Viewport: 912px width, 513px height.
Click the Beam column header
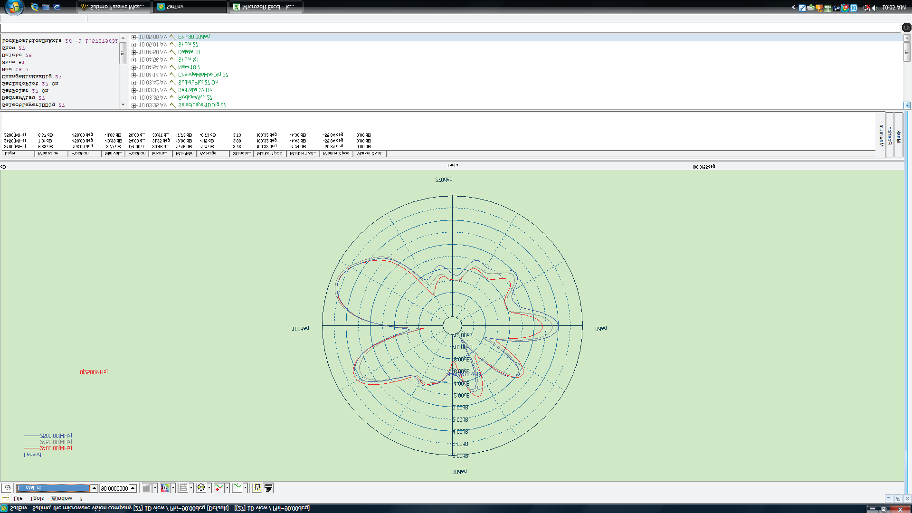[x=160, y=153]
